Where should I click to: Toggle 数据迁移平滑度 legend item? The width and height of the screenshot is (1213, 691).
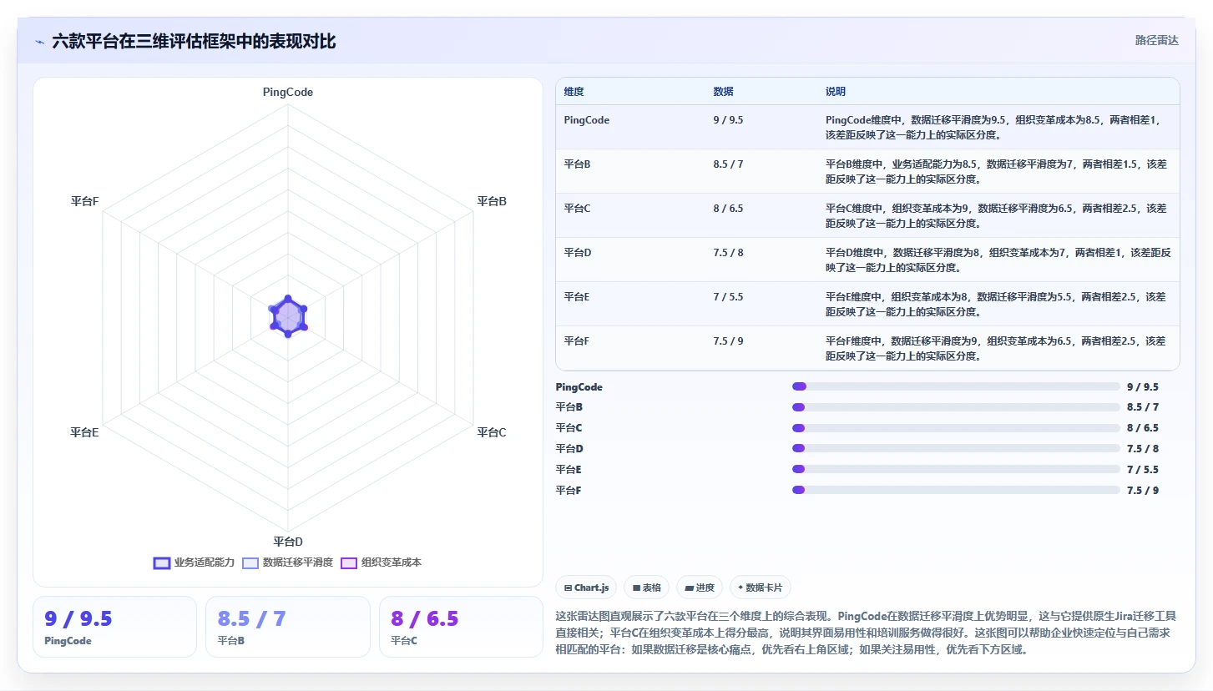pyautogui.click(x=287, y=562)
